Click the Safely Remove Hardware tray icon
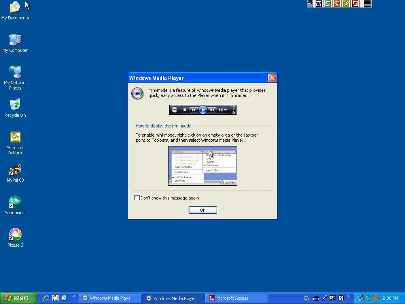Screen dimensions: 405x304 point(368,298)
